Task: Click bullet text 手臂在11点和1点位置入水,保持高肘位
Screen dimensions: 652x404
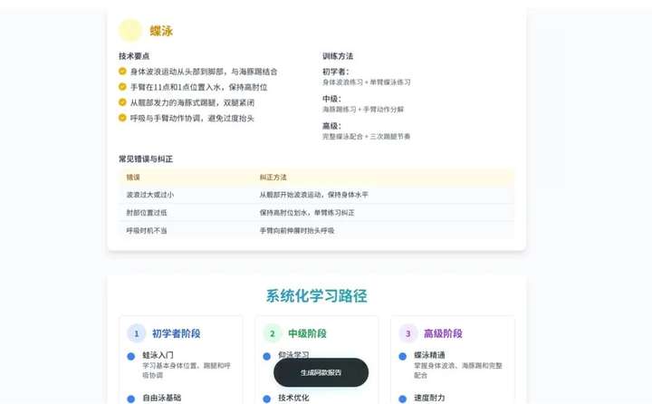Action: point(198,87)
